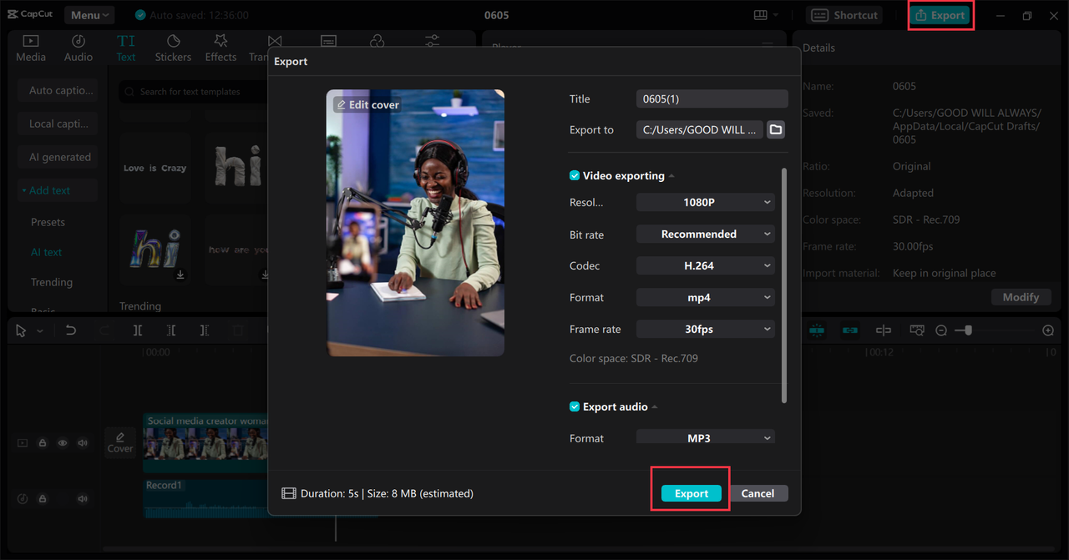
Task: Open the Shortcut panel button
Action: [x=845, y=15]
